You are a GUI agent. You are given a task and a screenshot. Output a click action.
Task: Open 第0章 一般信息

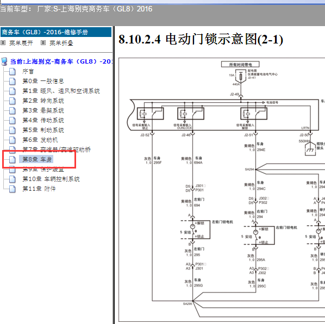(43, 81)
